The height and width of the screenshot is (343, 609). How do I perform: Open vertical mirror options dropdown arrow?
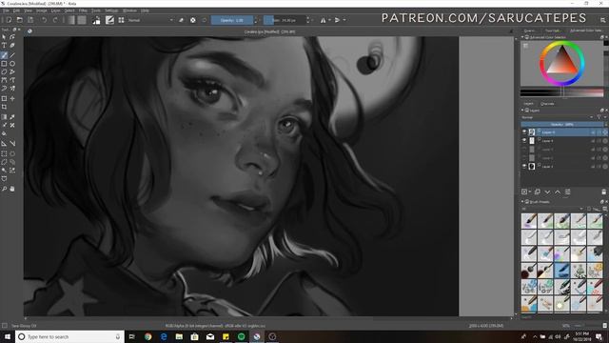344,20
